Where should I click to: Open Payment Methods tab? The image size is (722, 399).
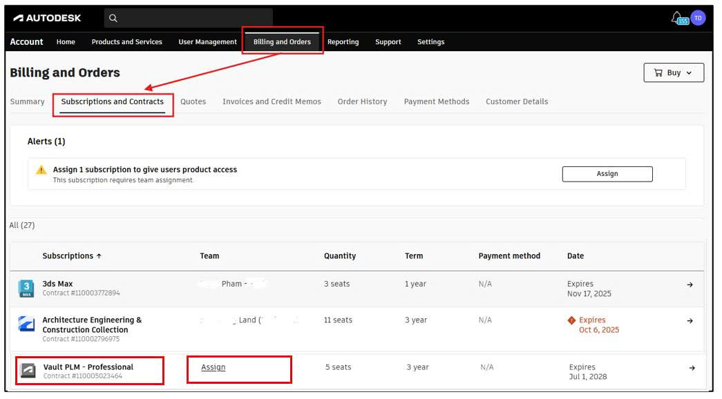click(437, 101)
